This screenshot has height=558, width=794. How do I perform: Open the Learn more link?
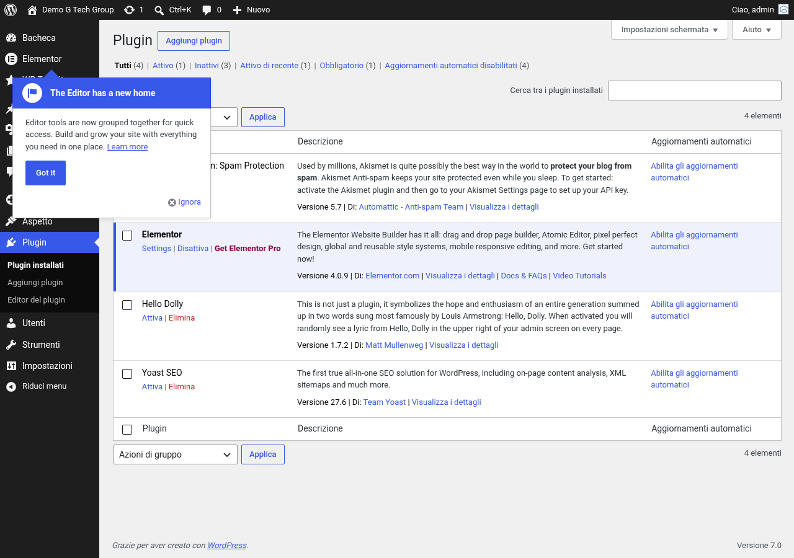tap(127, 147)
